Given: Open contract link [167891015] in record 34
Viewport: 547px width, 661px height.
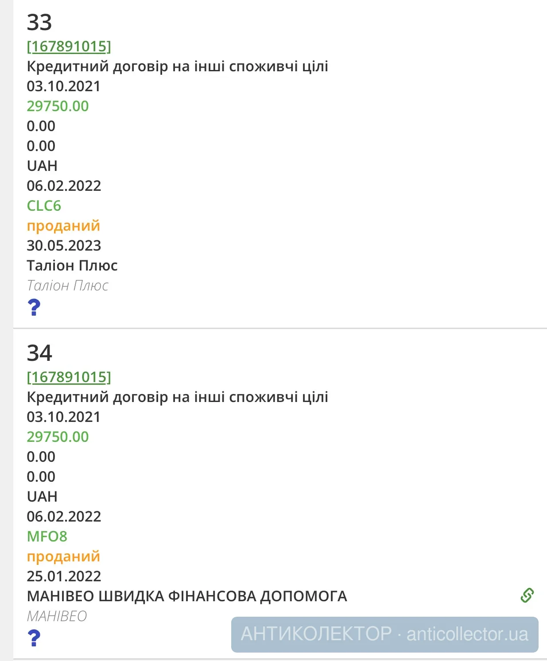Looking at the screenshot, I should pos(69,377).
